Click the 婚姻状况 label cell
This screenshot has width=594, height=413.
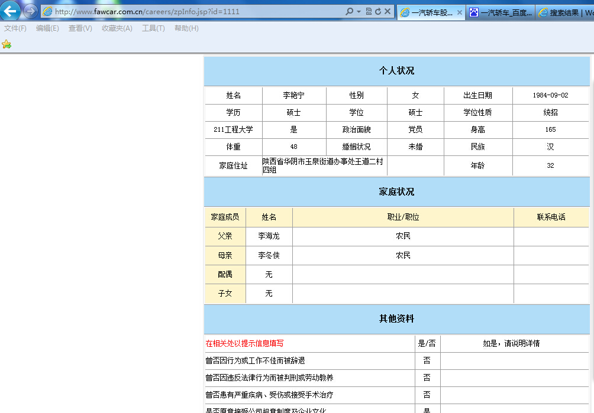356,147
